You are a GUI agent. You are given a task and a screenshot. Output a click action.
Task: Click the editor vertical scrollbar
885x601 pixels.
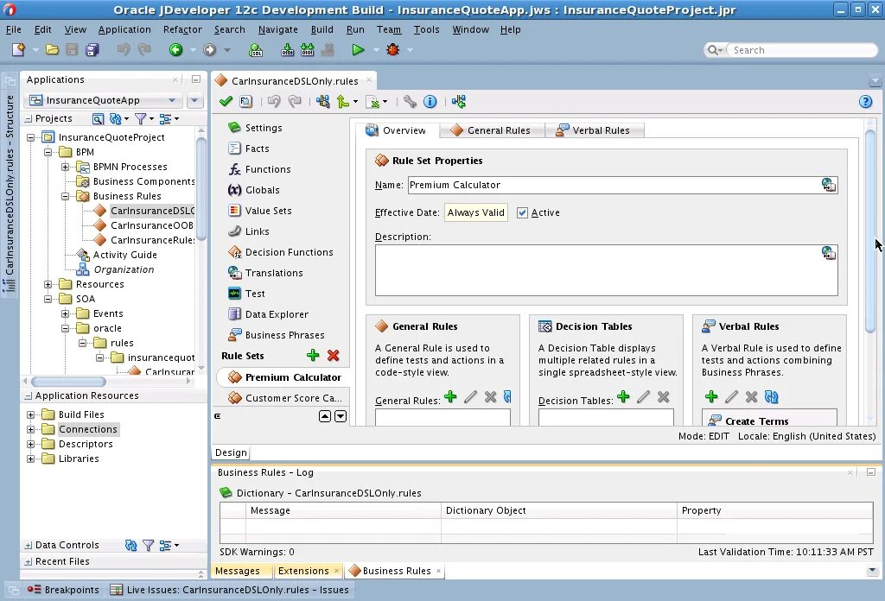[870, 231]
